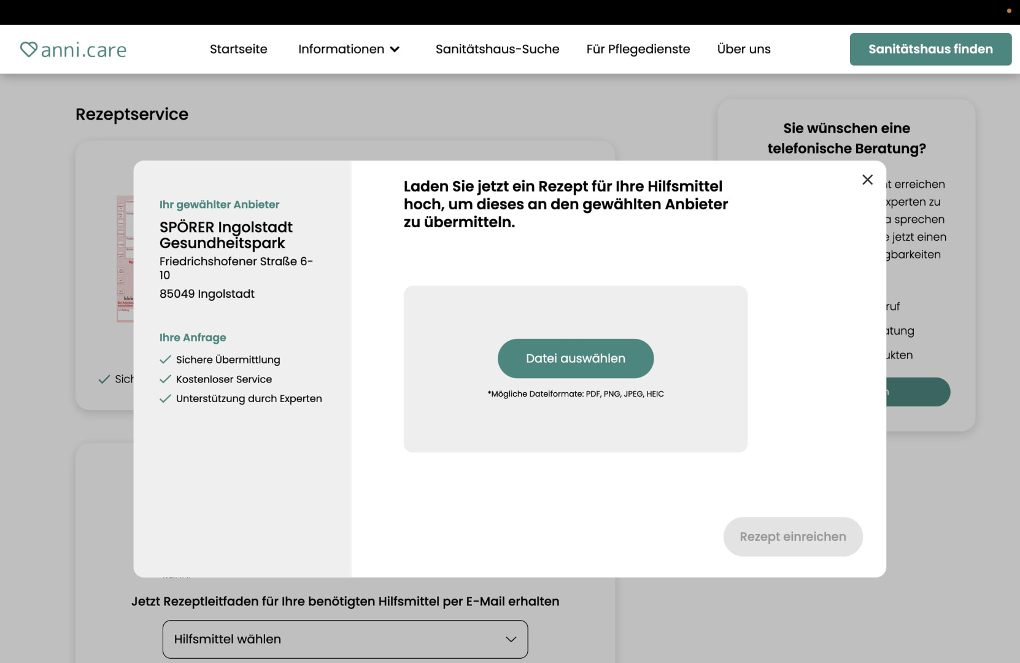The image size is (1020, 663).
Task: Click the checkmark next to Kostenloser Service
Action: coord(165,379)
